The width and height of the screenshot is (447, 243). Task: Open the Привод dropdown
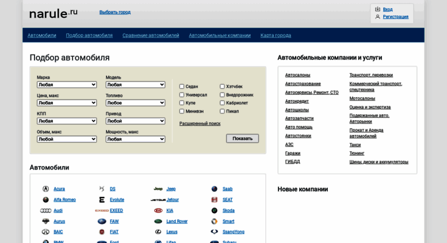click(x=135, y=121)
